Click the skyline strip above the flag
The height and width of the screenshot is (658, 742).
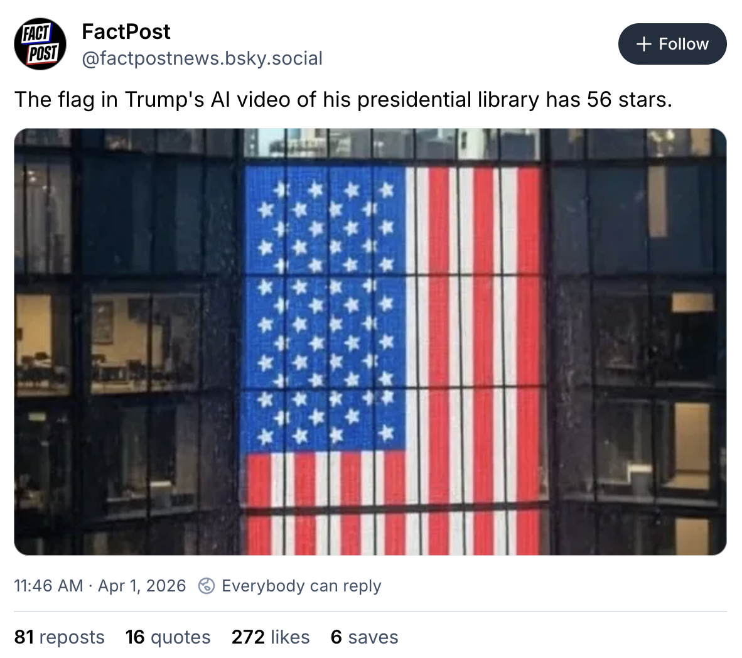[x=389, y=144]
